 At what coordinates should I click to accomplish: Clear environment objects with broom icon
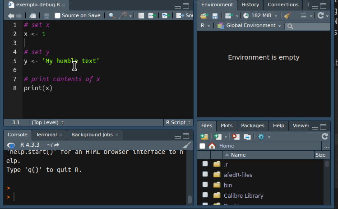click(287, 15)
